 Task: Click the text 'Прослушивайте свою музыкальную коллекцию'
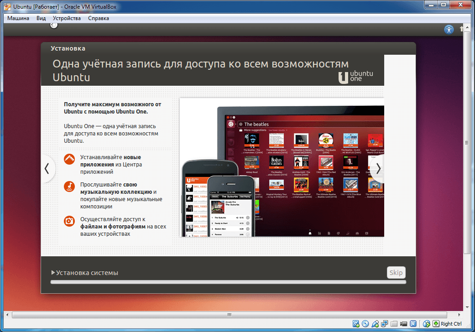121,196
